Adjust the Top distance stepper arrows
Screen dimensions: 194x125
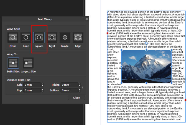coord(42,90)
